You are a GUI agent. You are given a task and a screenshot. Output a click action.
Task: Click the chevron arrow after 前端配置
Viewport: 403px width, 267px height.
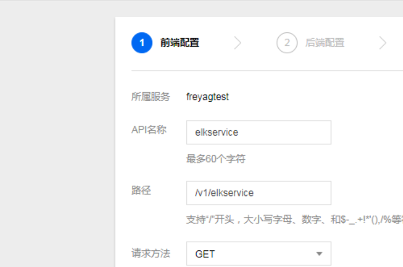point(238,43)
